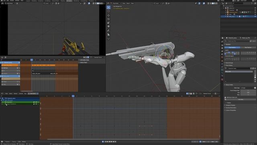Screen dimensions: 257x145
Task: Toggle overlays in the right viewport header
Action: coord(204,3)
